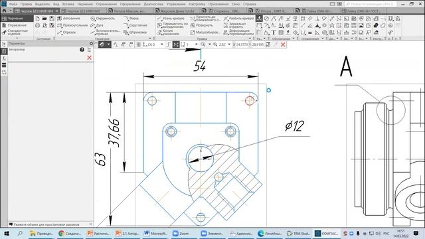Screen dimensions: 425x239
Task: Click the fx variables sidebar icon
Action: point(4,58)
